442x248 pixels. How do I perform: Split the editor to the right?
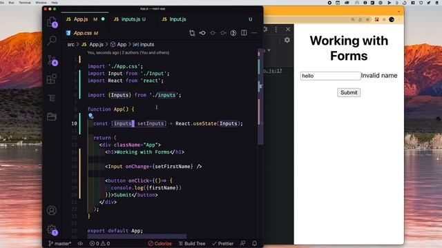(244, 33)
